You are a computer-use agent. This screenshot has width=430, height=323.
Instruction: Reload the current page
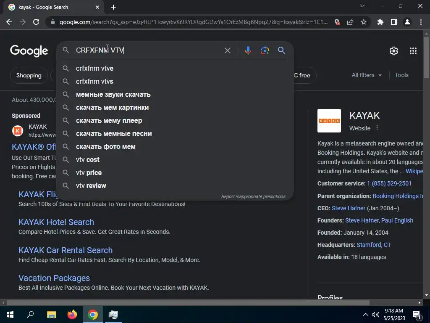(36, 22)
